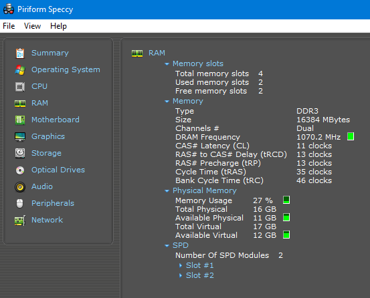Image resolution: width=370 pixels, height=298 pixels.
Task: Toggle the Available Physical tray indicator
Action: point(286,217)
